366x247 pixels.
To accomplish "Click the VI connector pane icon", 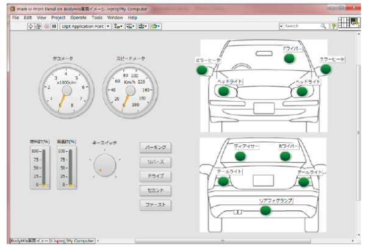I will 344,23.
